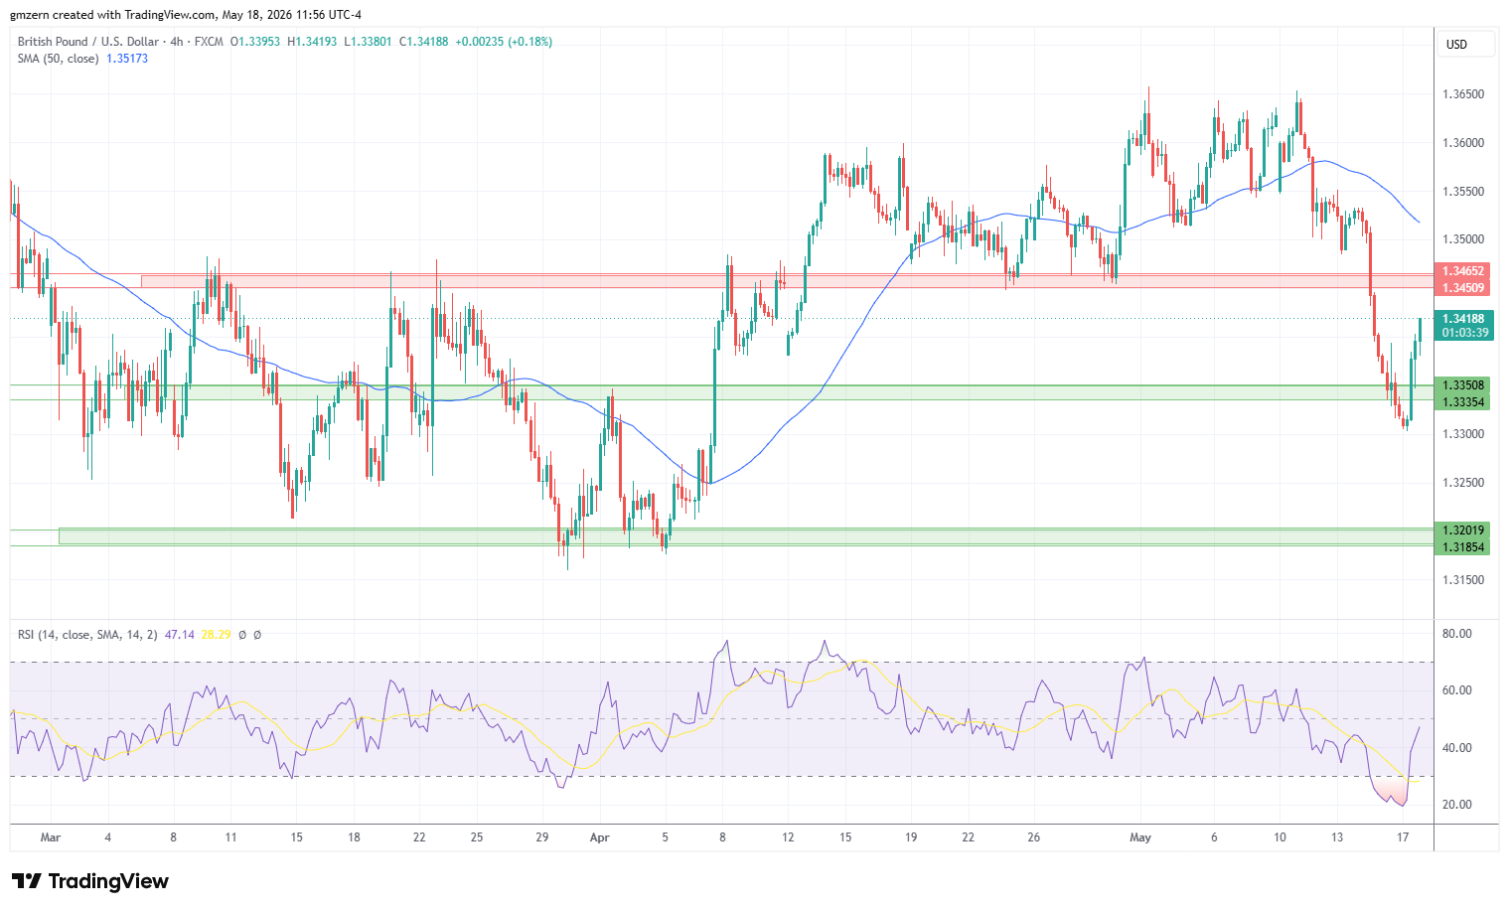Select the British Pound / U.S. Dollar symbol title
The width and height of the screenshot is (1509, 911).
click(x=88, y=42)
